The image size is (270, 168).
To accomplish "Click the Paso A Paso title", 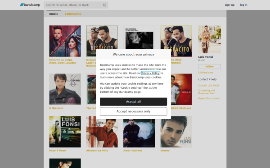I will point(58,151).
